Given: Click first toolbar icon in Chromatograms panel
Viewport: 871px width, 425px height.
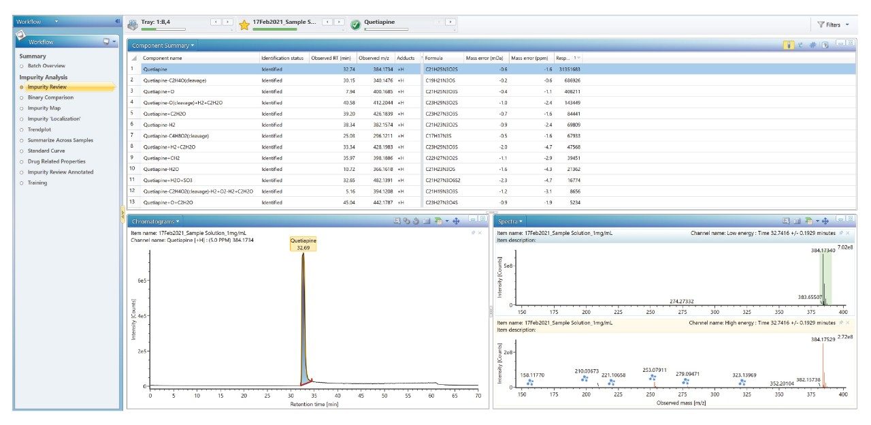Looking at the screenshot, I should 397,221.
